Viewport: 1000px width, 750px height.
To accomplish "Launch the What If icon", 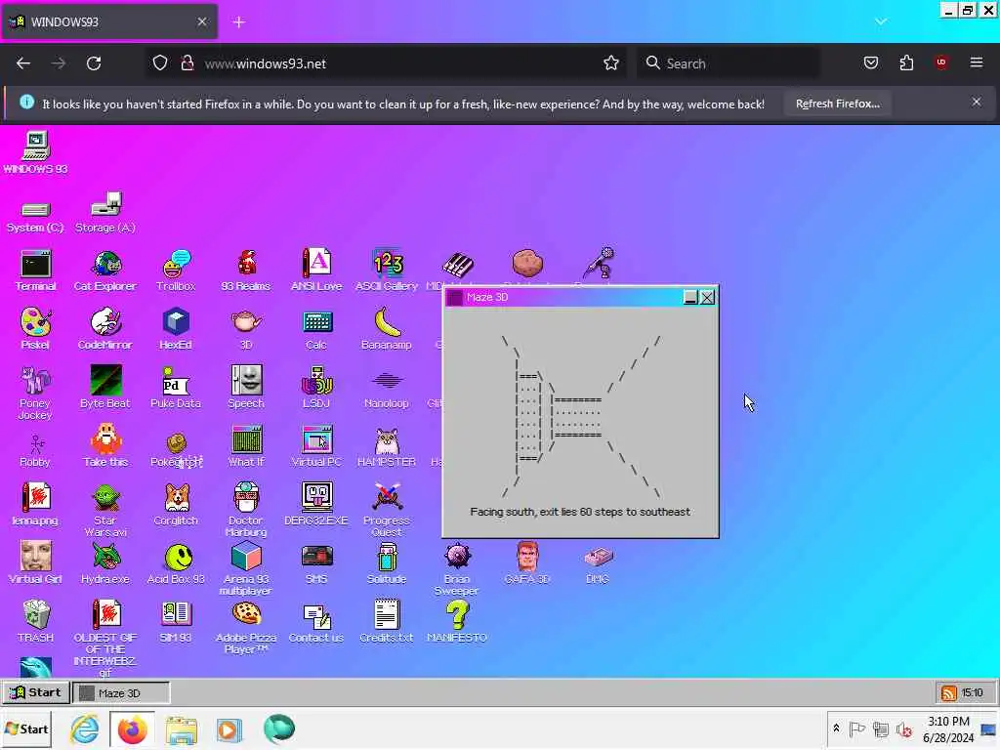I will tap(246, 445).
